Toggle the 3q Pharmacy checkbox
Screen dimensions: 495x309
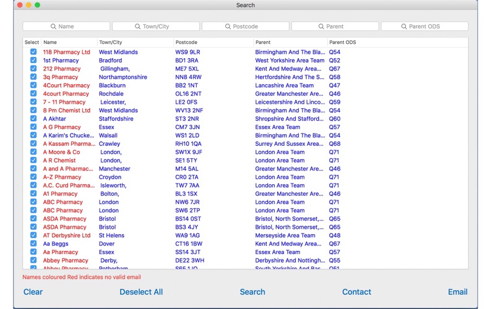click(x=33, y=77)
